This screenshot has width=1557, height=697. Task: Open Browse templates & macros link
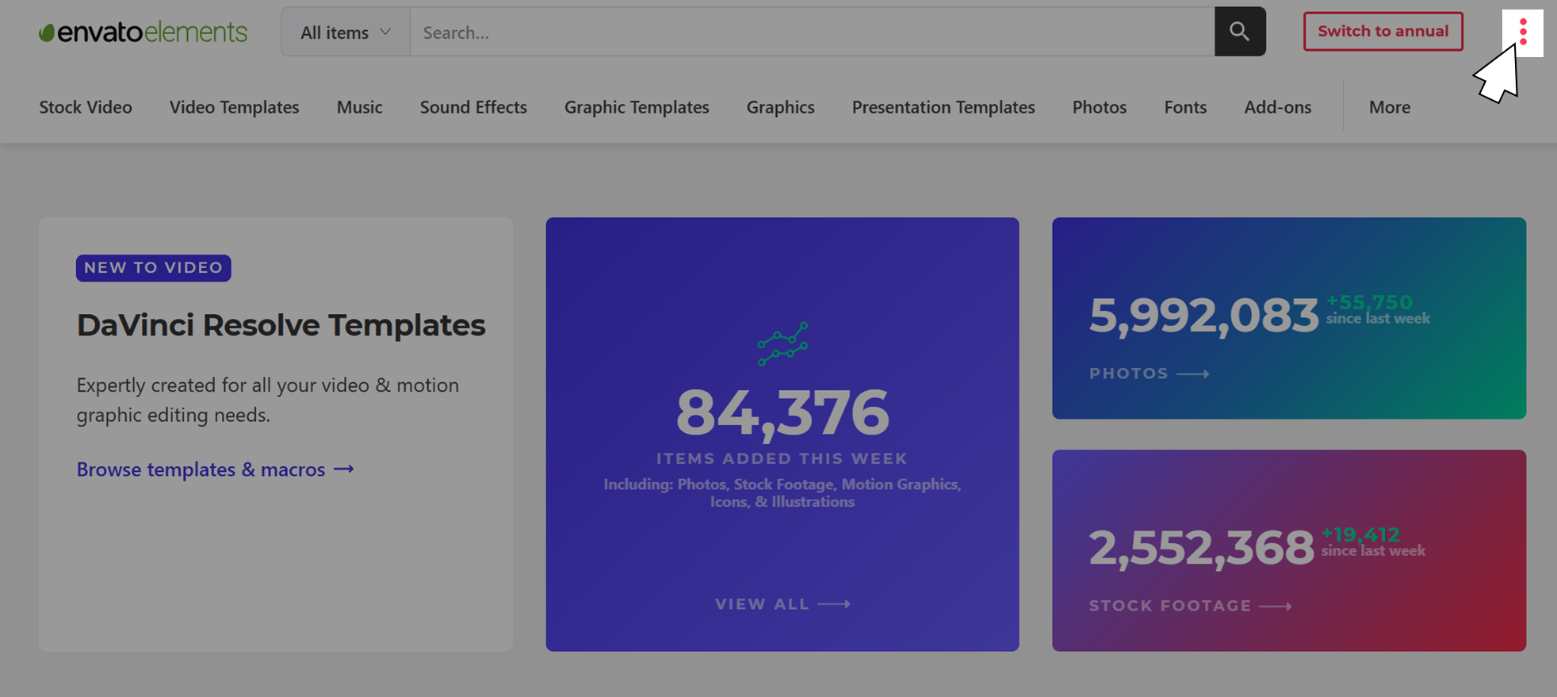(201, 469)
